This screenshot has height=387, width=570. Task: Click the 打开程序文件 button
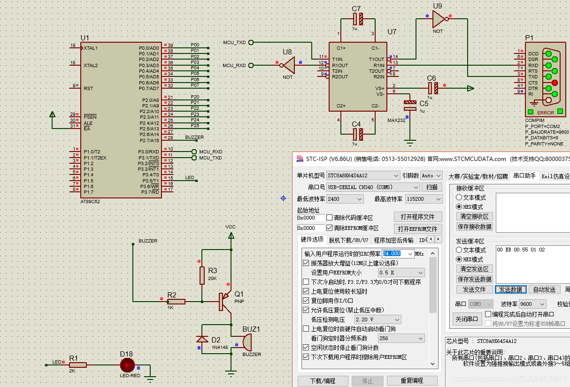pyautogui.click(x=418, y=217)
